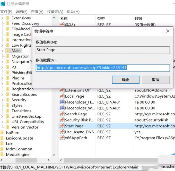This screenshot has height=171, width=175.
Task: Open the 编辑(E) menu
Action: [21, 12]
